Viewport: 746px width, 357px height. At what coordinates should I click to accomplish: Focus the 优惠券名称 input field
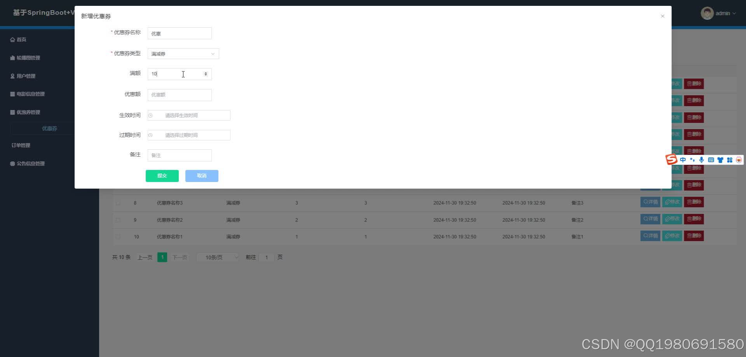(x=180, y=33)
